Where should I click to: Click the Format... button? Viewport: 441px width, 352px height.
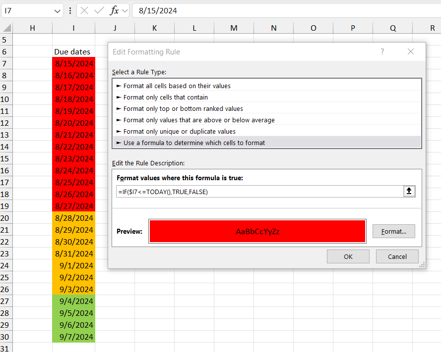(394, 231)
